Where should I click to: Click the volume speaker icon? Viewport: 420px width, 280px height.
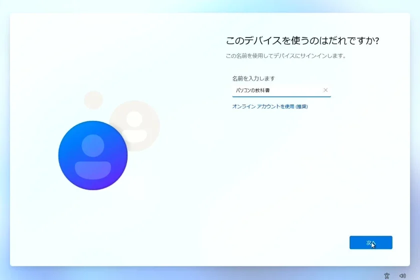[402, 275]
